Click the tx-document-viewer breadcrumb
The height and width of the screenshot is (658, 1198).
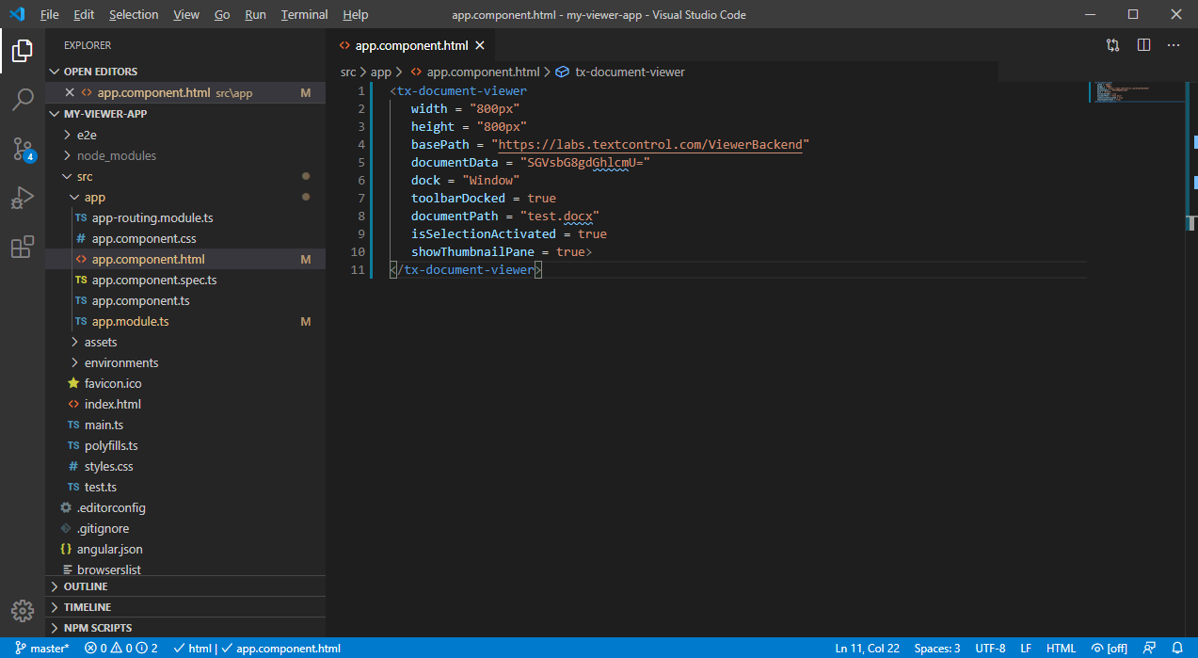point(621,72)
